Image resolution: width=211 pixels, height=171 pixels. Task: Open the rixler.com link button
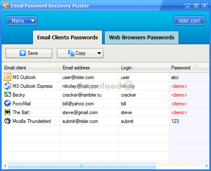(189, 20)
